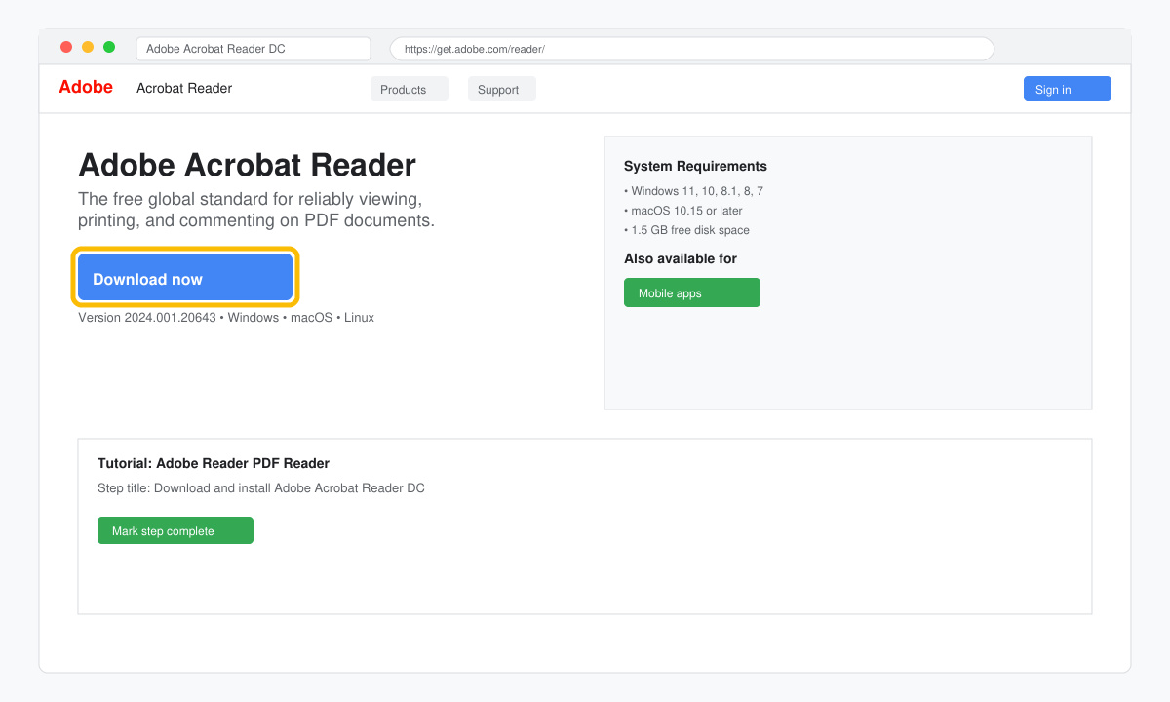
Task: Click the System Requirements heading
Action: pyautogui.click(x=695, y=166)
